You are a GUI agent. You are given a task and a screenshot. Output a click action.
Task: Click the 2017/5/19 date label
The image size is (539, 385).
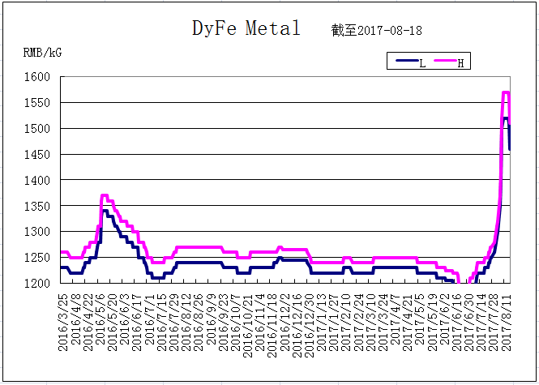[x=433, y=322]
